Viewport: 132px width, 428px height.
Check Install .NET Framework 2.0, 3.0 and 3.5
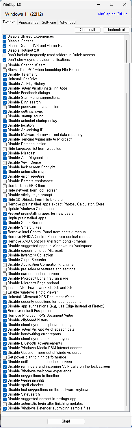point(5,288)
